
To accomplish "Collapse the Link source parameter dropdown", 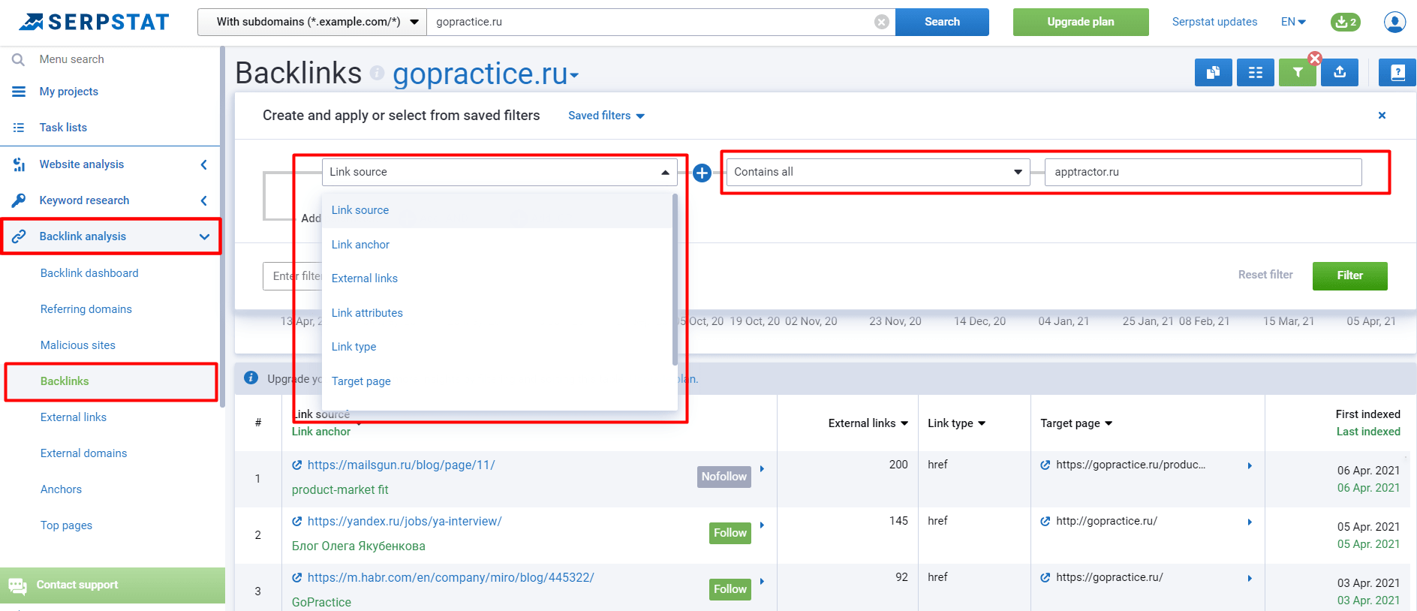I will click(499, 172).
